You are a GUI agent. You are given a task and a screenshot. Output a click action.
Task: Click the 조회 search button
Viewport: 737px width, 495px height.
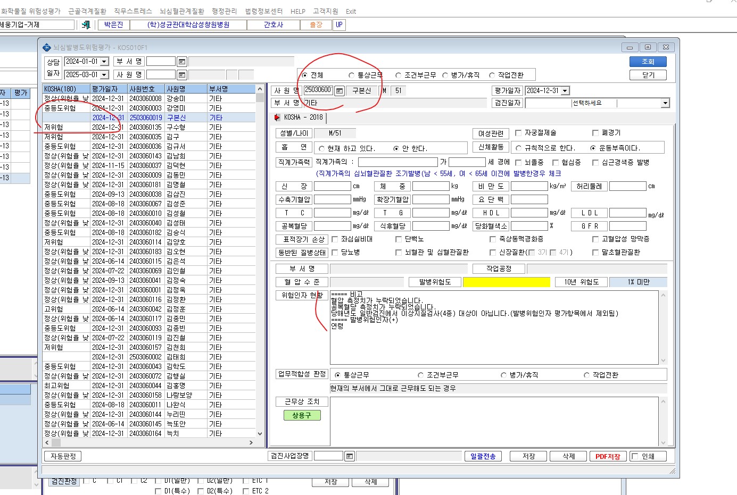[x=648, y=62]
